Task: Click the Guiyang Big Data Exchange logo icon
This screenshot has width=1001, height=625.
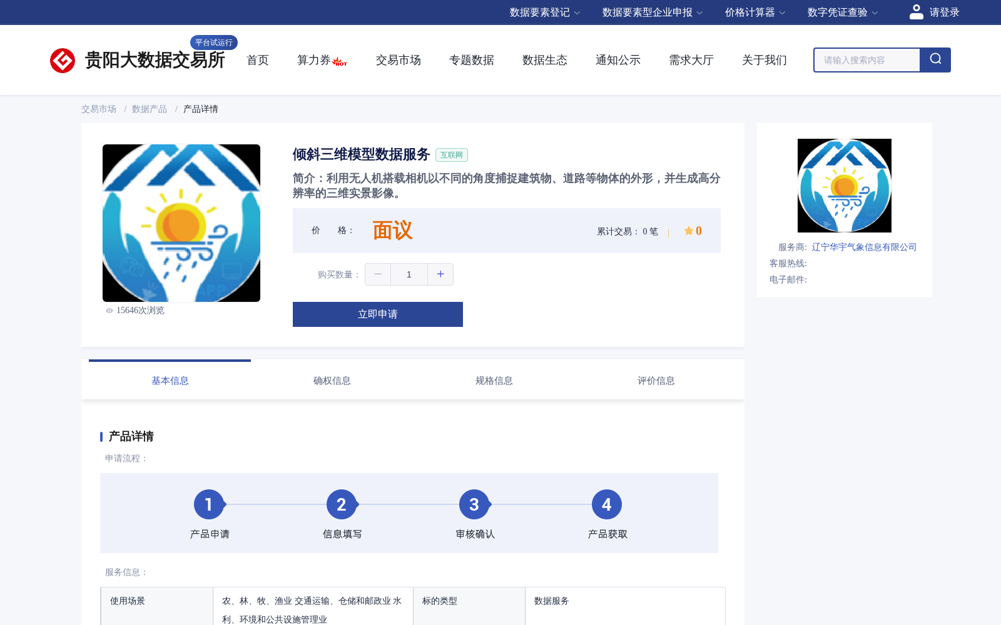Action: click(x=63, y=61)
